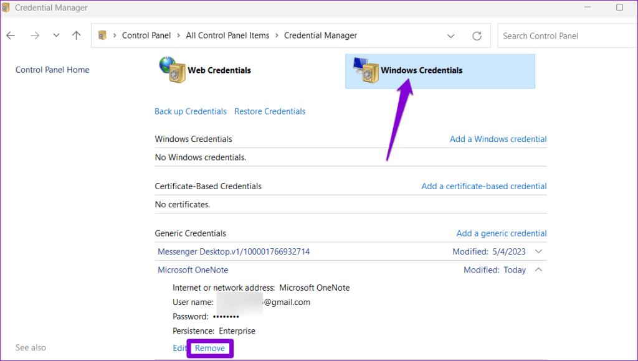Screen dimensions: 638x361
Task: Click Add a generic credential
Action: (x=502, y=233)
